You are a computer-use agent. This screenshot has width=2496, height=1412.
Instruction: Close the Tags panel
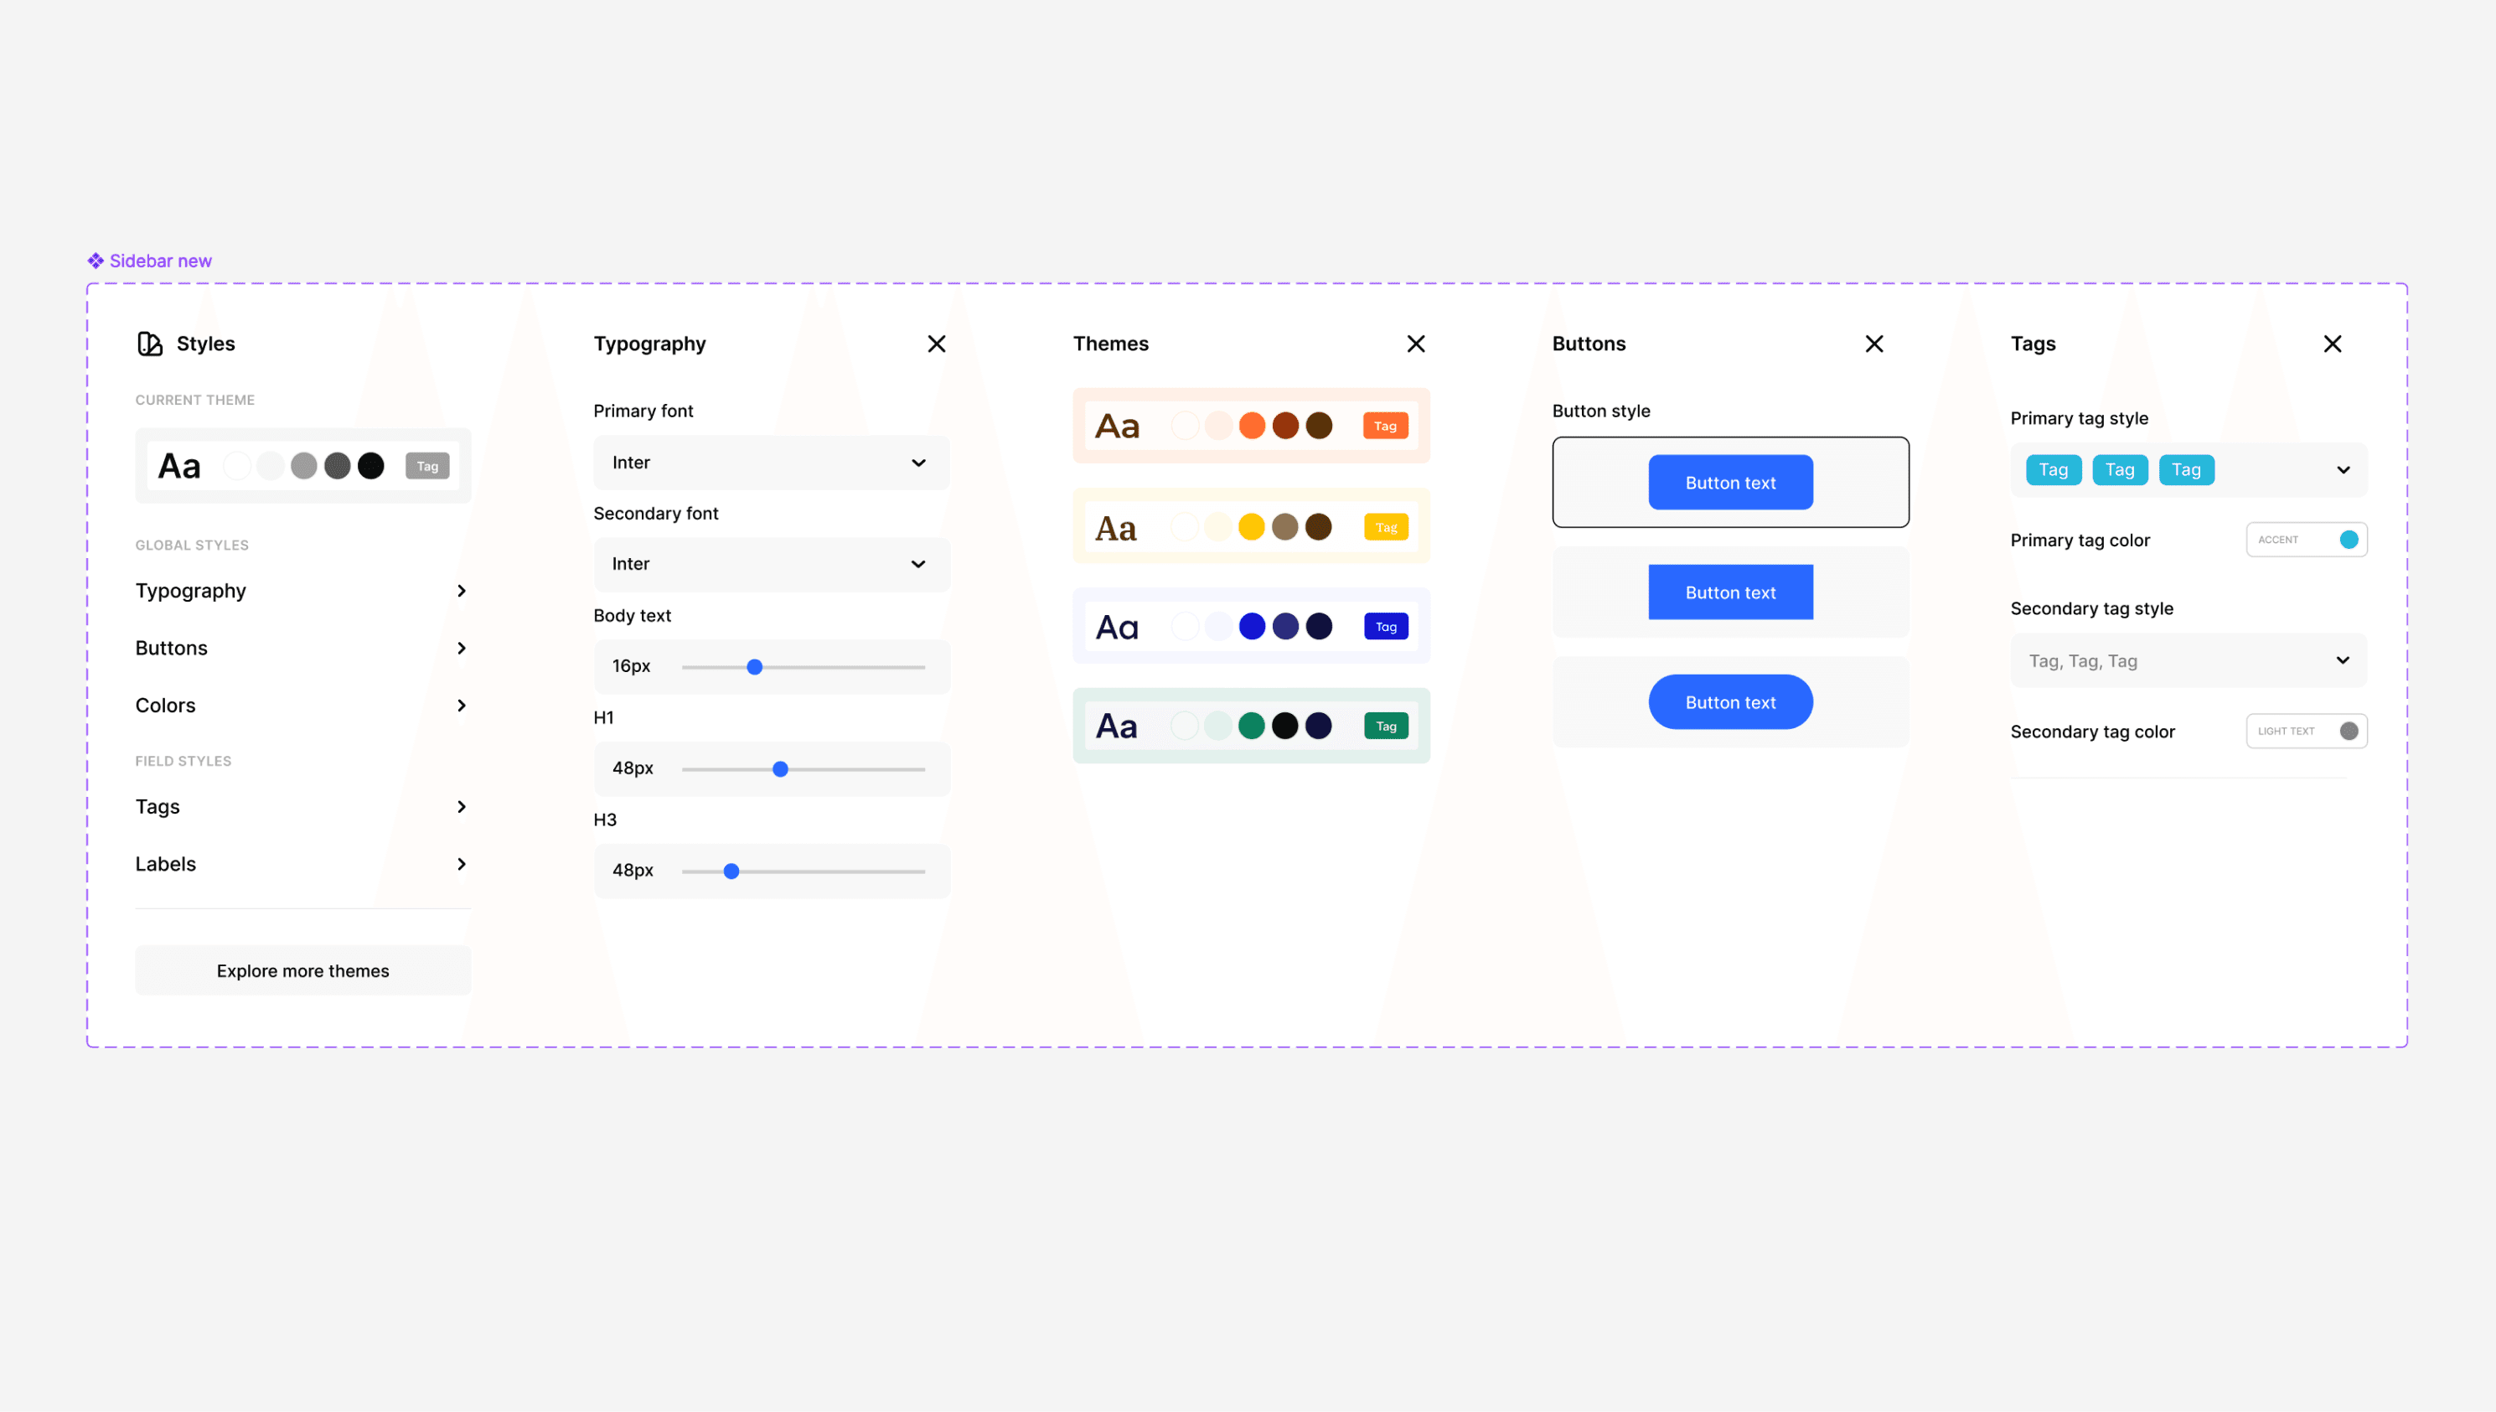[2332, 344]
